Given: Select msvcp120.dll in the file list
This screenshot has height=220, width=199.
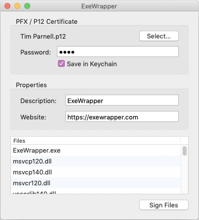Looking at the screenshot, I should click(96, 161).
